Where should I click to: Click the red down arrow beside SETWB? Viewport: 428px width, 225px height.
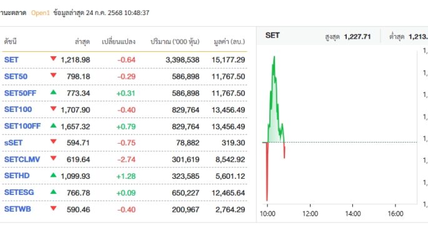pyautogui.click(x=54, y=208)
